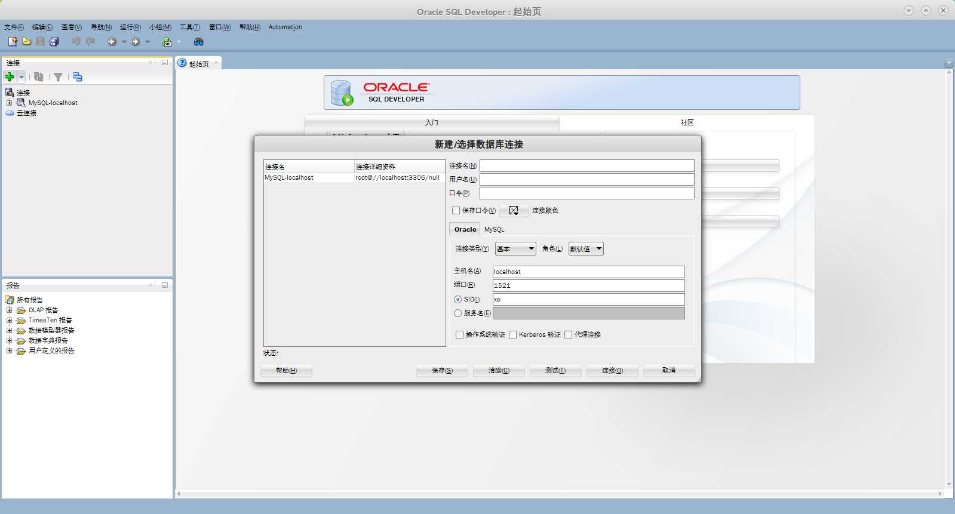Expand the MySQL-localhost tree node
The width and height of the screenshot is (955, 514).
point(9,103)
